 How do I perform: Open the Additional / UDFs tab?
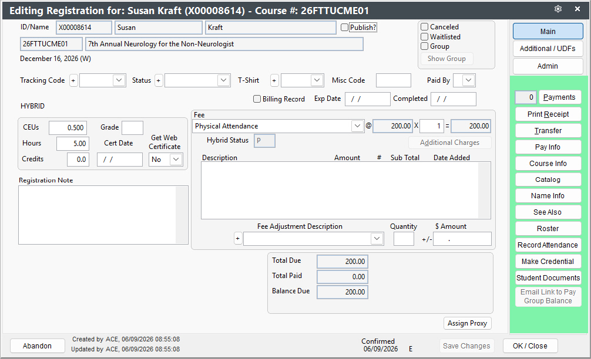(548, 49)
